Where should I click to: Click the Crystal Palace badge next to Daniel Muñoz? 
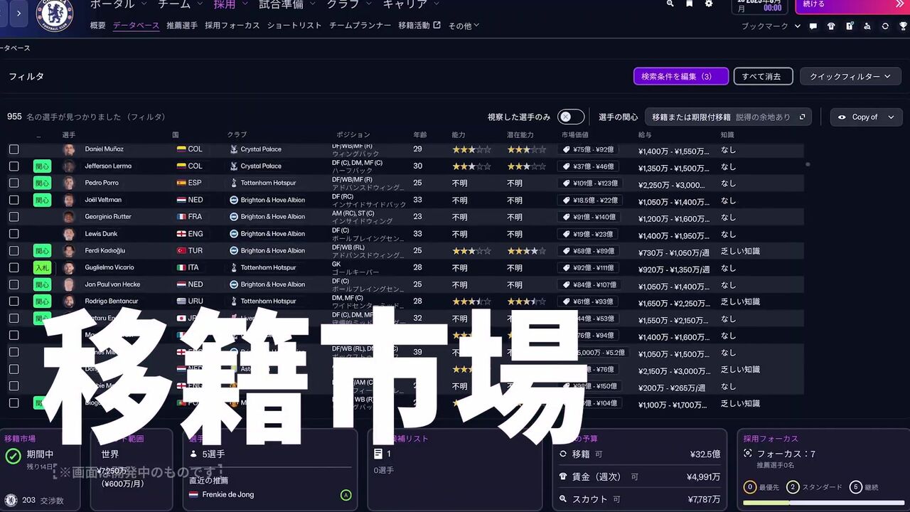[x=234, y=149]
